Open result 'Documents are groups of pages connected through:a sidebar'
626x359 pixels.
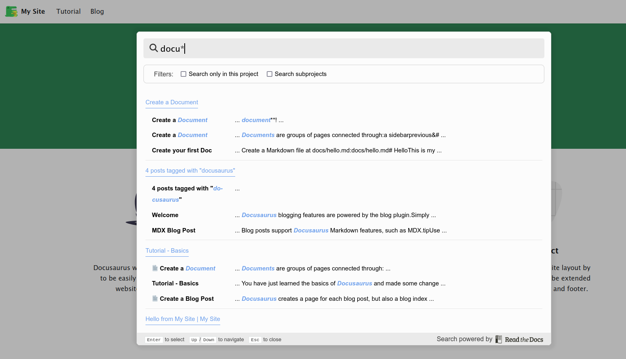[x=344, y=135]
